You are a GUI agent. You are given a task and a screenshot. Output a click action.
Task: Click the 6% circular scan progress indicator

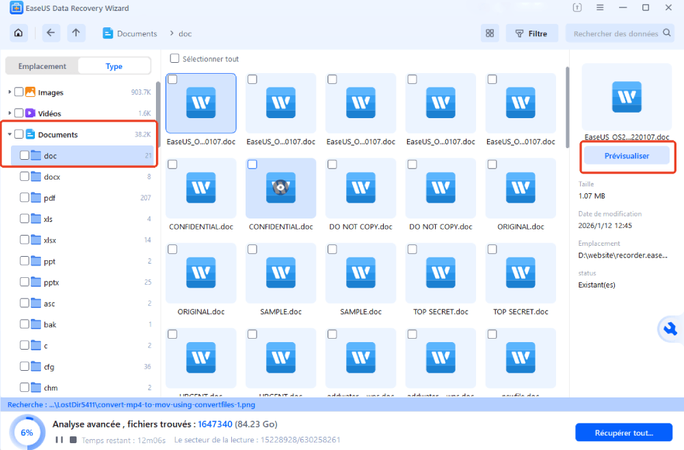click(x=27, y=432)
